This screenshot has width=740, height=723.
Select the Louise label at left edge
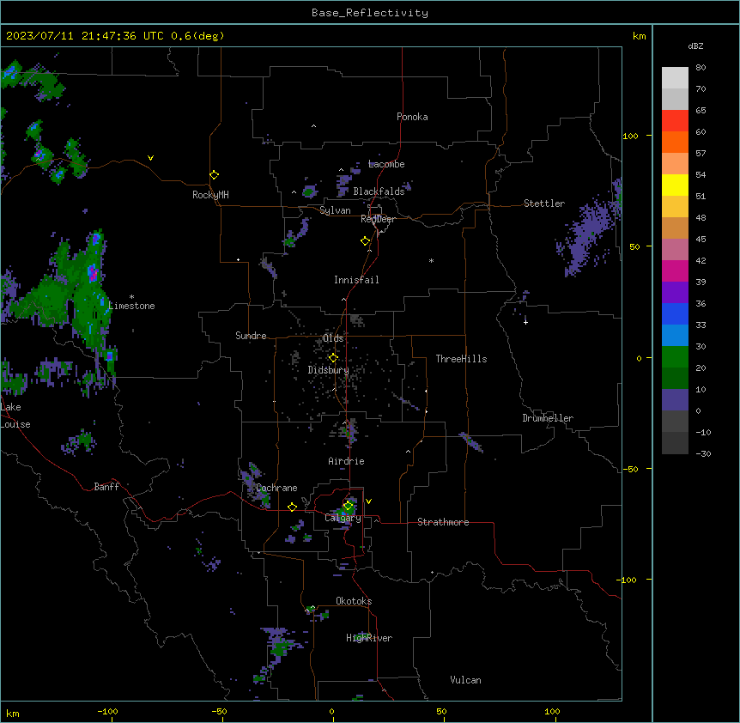point(15,424)
